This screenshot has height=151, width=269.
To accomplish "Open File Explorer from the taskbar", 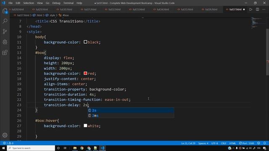I will click(75, 148).
